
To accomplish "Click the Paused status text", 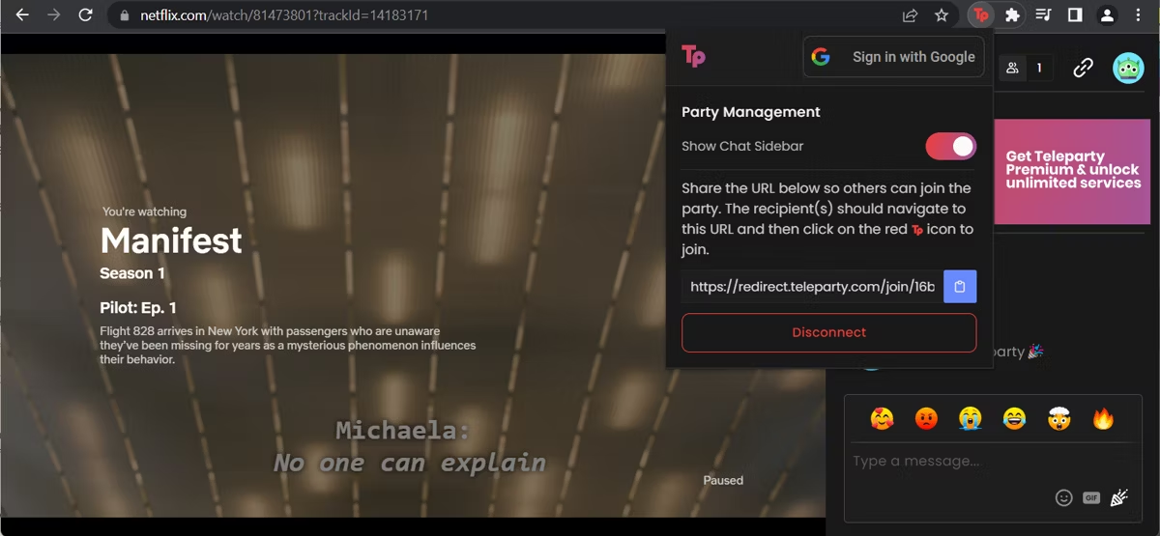I will click(x=723, y=480).
